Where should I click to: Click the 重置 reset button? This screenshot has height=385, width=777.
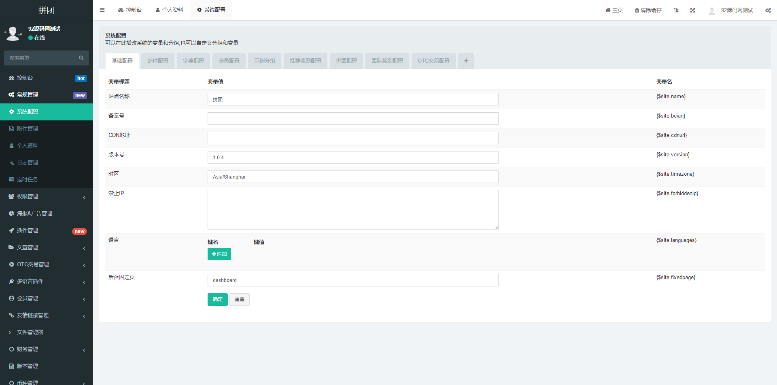tap(240, 299)
